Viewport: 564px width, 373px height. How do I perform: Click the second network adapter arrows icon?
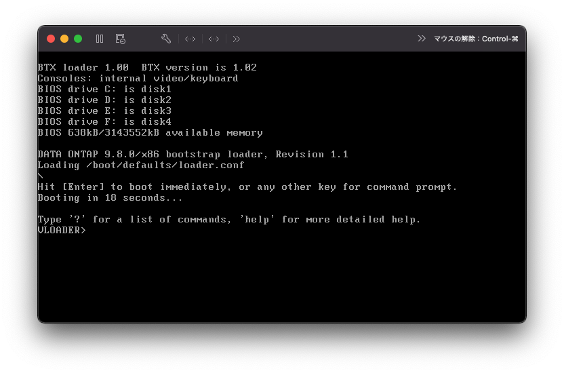pos(214,39)
